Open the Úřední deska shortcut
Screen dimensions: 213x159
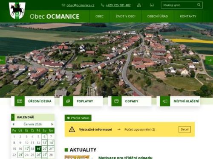[x=33, y=101]
